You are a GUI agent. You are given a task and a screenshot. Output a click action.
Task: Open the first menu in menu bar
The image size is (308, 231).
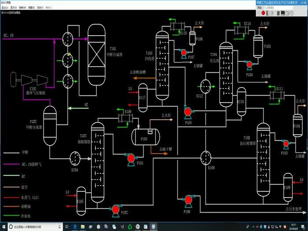(5, 7)
